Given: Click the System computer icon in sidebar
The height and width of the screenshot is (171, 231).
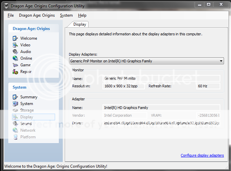Looking at the screenshot, I should pyautogui.click(x=15, y=104).
